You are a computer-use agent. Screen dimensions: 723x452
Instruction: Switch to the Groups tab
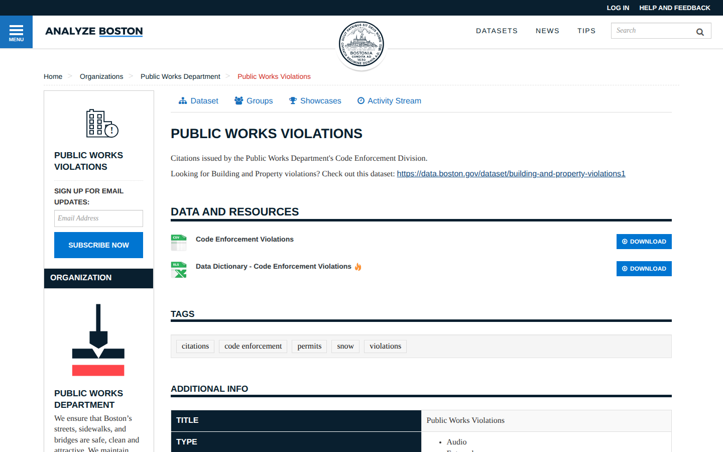click(254, 101)
